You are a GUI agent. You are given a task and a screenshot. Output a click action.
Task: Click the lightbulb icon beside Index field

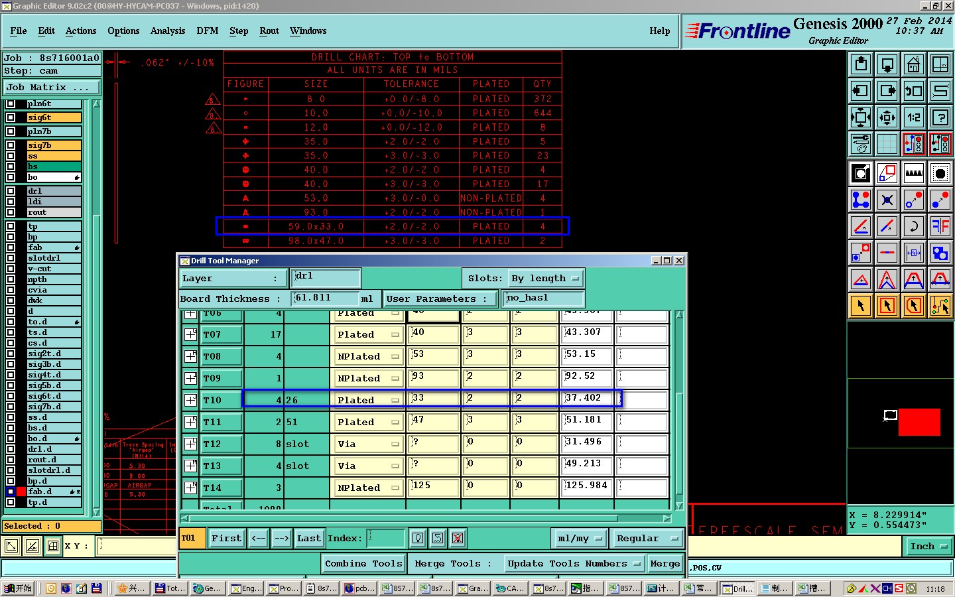point(418,538)
